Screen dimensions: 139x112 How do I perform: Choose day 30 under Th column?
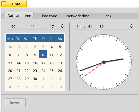(x=35, y=79)
